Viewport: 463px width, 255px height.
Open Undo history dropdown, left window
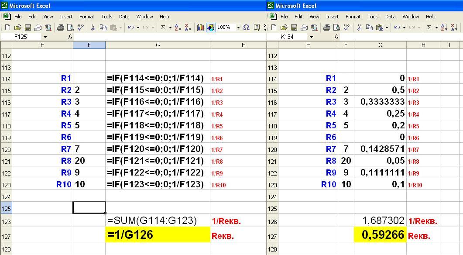click(138, 28)
